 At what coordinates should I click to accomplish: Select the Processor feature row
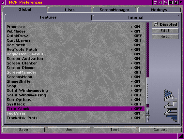click(x=75, y=27)
